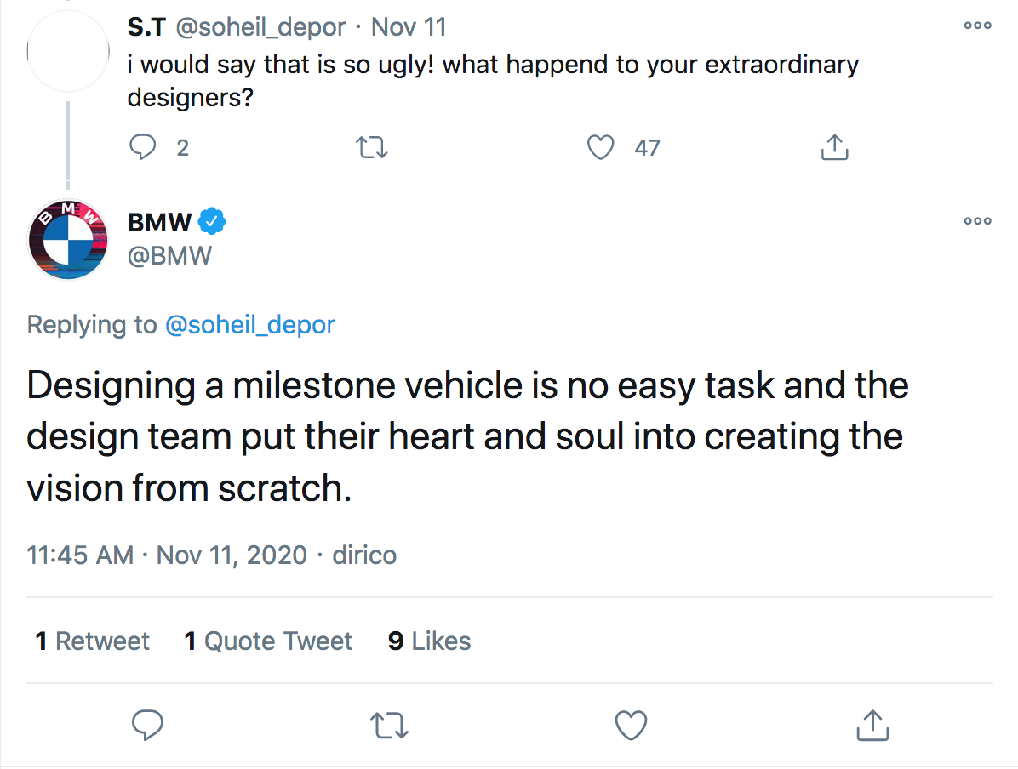Image resolution: width=1018 pixels, height=769 pixels.
Task: Open the @BMW handle profile
Action: click(x=169, y=255)
